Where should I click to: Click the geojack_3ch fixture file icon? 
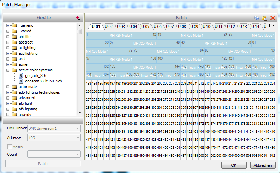coord(21,76)
